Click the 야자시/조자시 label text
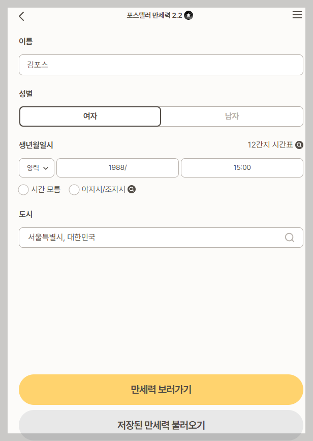Viewport: 313px width, 441px height. pos(104,189)
